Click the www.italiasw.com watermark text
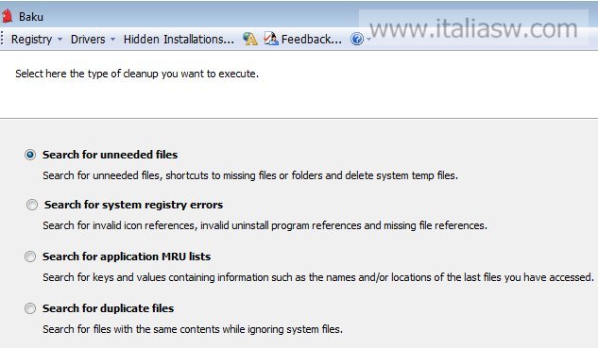 (473, 27)
